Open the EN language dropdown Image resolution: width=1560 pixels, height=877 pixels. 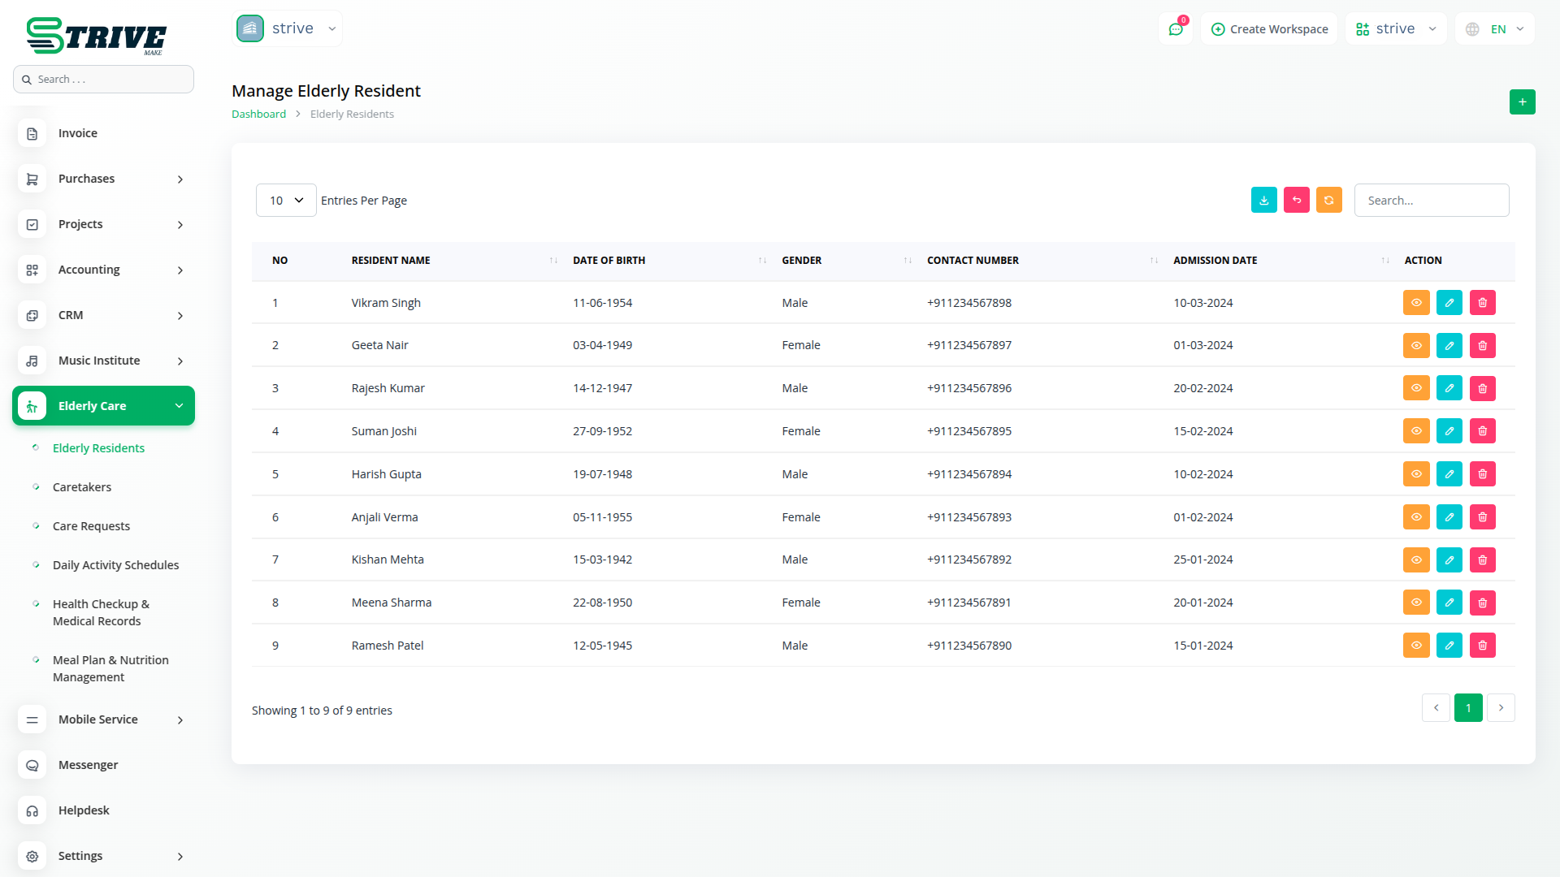point(1496,29)
